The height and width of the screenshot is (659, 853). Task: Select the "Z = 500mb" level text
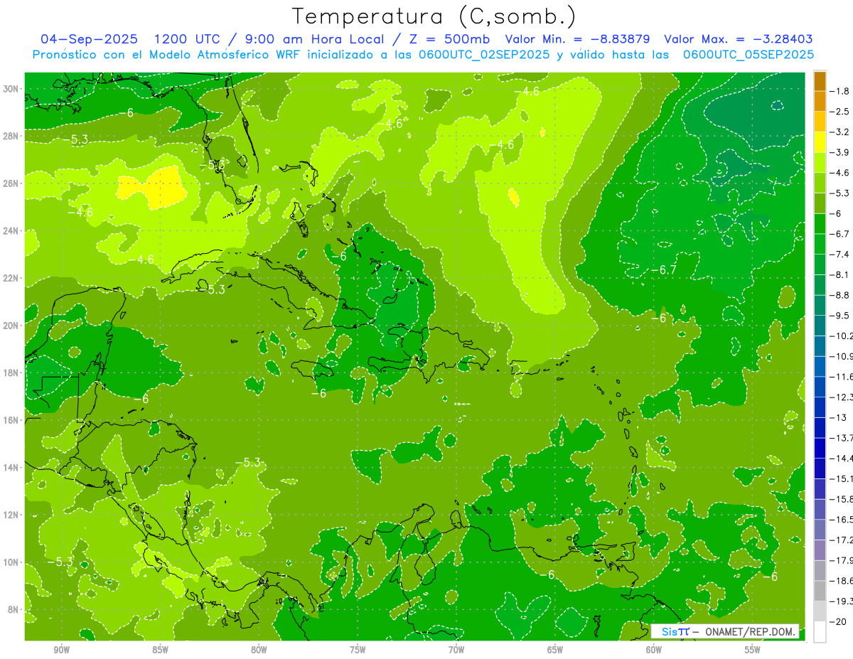(450, 39)
